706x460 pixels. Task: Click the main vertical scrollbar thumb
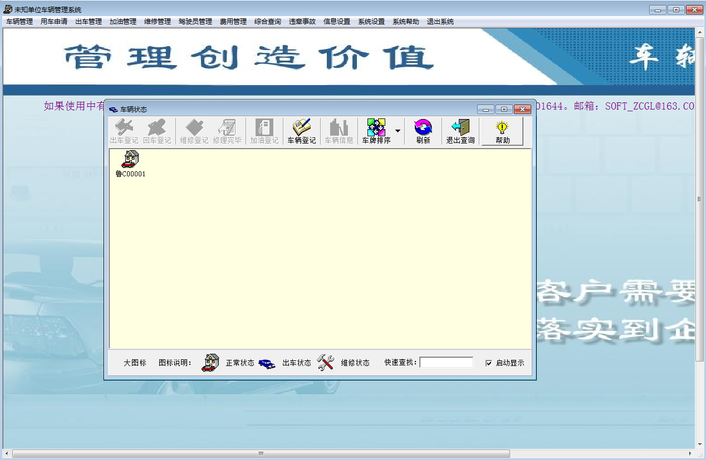click(700, 199)
